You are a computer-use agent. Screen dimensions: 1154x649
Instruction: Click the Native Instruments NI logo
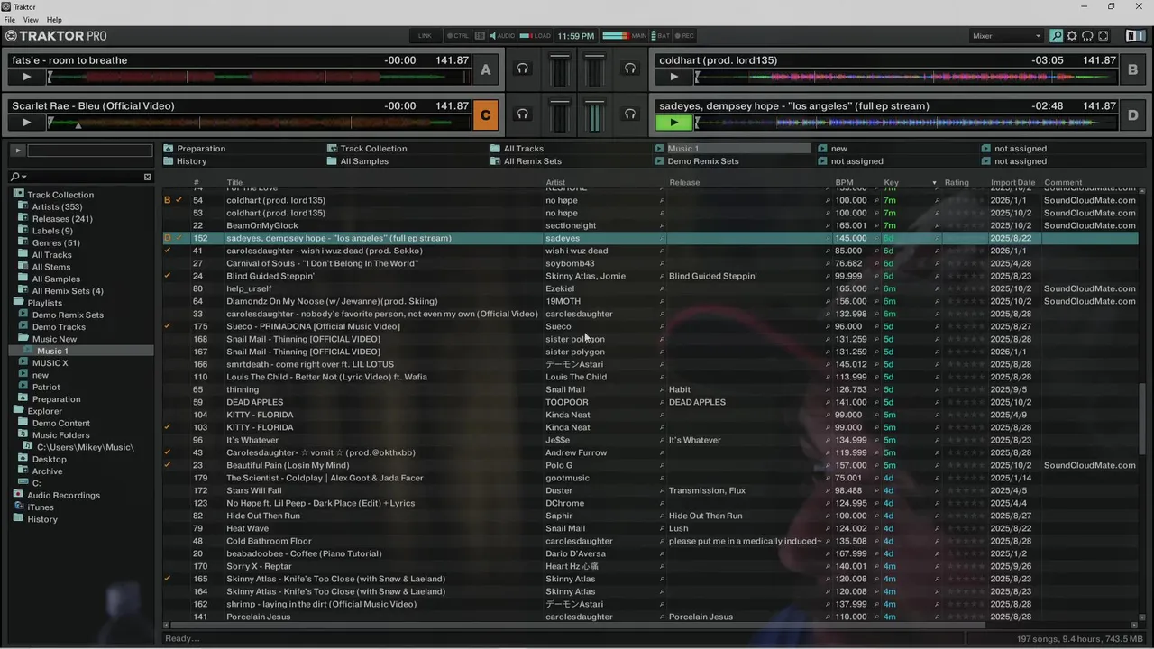click(1135, 36)
